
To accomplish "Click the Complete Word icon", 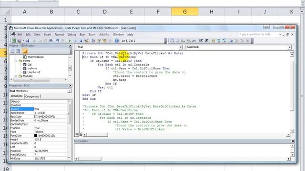I will click(x=194, y=40).
